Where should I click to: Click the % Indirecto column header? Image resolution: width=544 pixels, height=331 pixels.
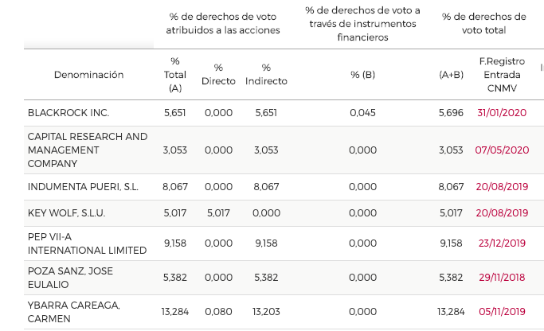tap(266, 75)
